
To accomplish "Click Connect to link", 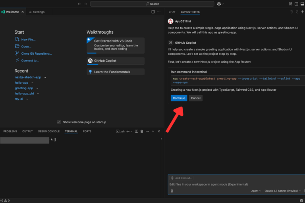I will pos(30,60).
